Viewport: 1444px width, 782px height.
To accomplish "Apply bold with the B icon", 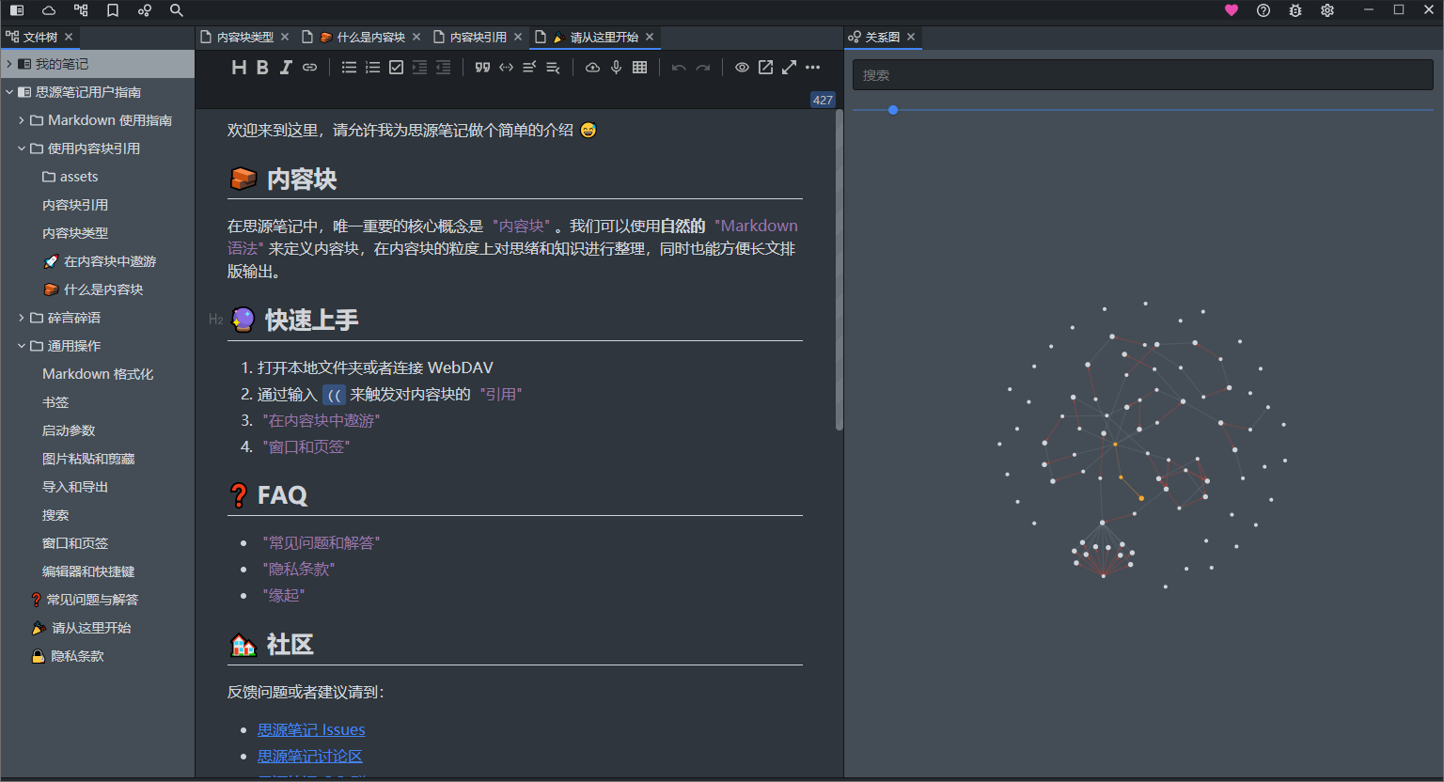I will (262, 67).
